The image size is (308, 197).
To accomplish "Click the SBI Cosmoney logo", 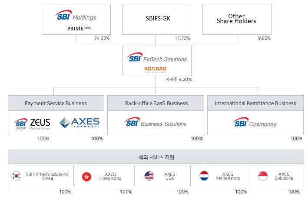I will [x=255, y=123].
